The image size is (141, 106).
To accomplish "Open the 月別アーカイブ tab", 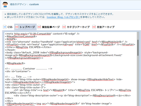I will coord(104,27).
